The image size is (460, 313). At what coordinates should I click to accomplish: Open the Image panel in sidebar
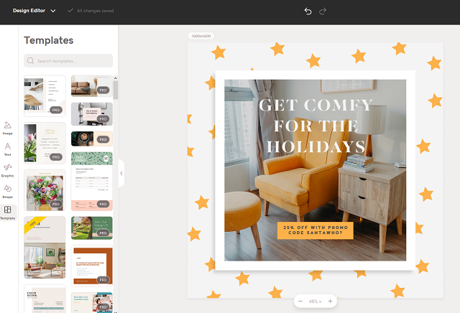pos(8,128)
